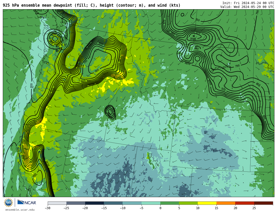Click the 15 to 20 orange colorbar swatch
Image resolution: width=277 pixels, height=213 pixels.
click(x=226, y=203)
